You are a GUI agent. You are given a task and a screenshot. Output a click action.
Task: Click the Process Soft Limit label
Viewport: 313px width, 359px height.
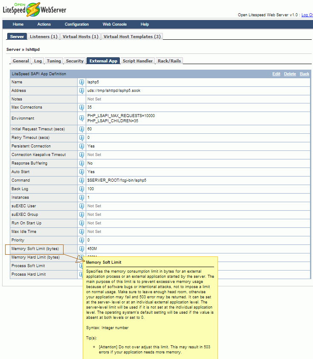[28, 266]
